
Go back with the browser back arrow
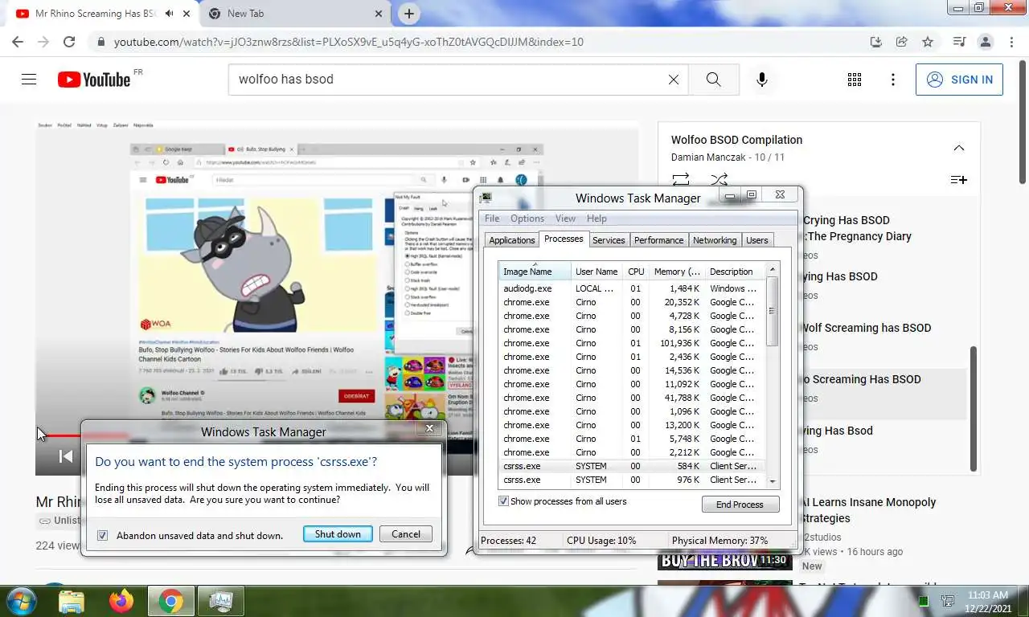pos(18,42)
